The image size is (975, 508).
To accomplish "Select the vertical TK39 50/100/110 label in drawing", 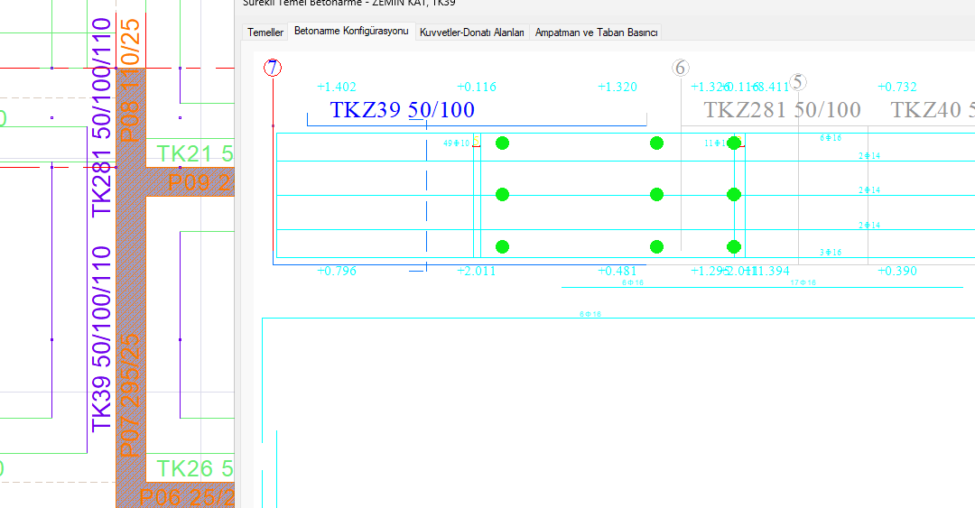I will [x=101, y=339].
